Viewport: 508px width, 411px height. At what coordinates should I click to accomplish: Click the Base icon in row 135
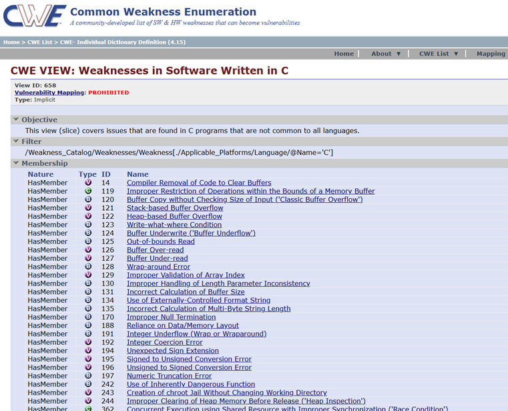88,309
